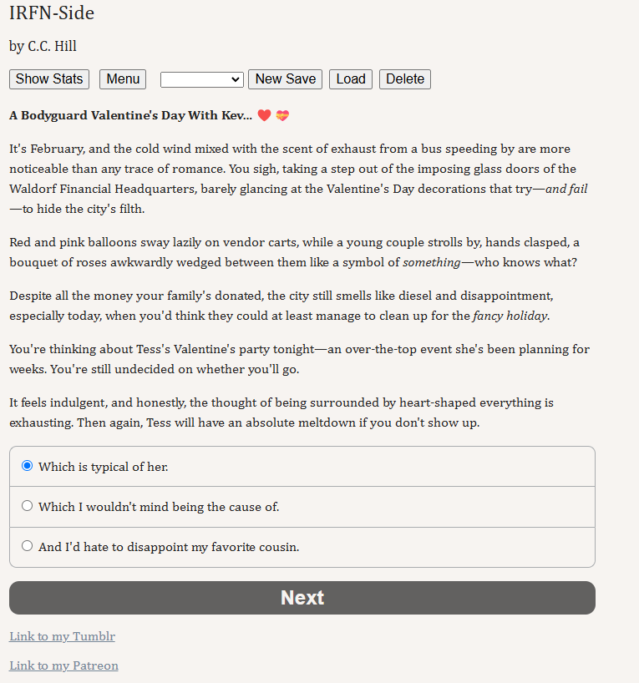Click the heart with ribbon emoji
The height and width of the screenshot is (683, 639).
tap(282, 115)
